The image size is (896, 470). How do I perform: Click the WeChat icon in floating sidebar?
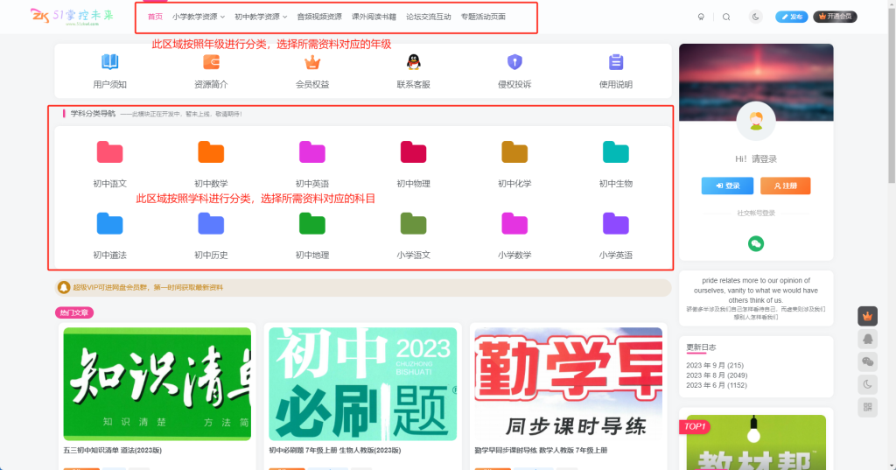click(867, 362)
